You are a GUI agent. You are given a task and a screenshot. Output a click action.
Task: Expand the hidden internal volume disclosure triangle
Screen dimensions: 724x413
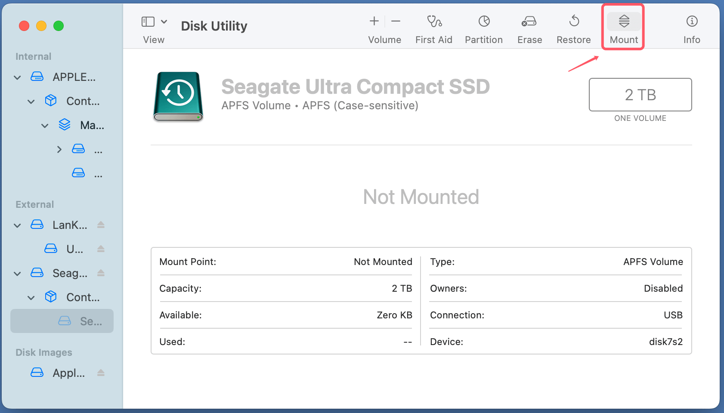59,149
